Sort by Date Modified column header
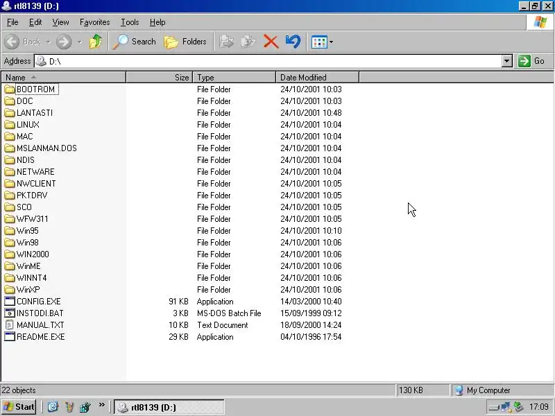Image resolution: width=555 pixels, height=416 pixels. [318, 77]
